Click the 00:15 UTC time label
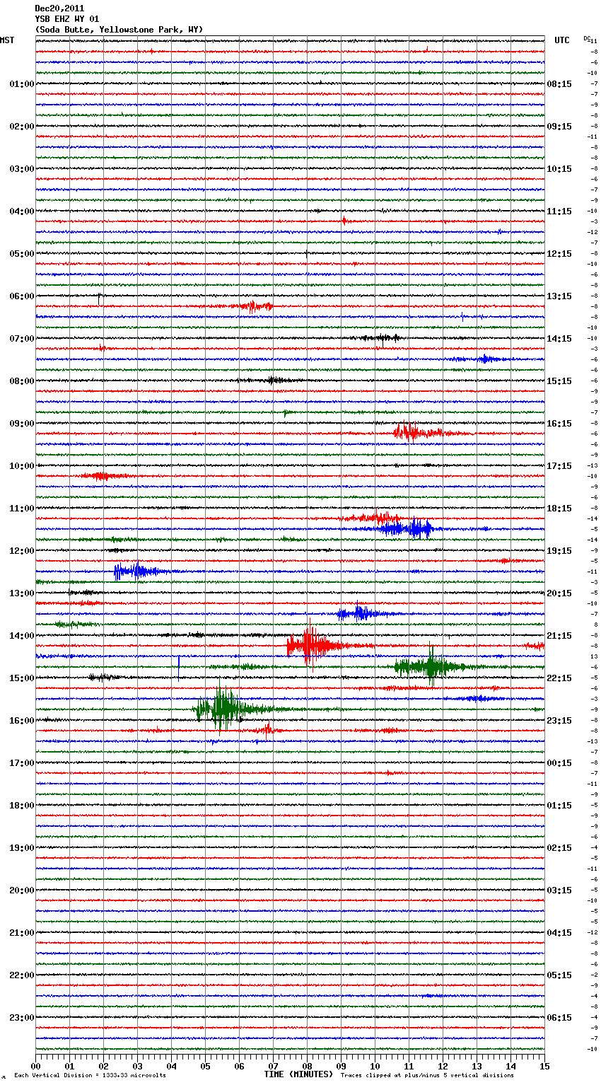Image resolution: width=601 pixels, height=1085 pixels. [559, 763]
